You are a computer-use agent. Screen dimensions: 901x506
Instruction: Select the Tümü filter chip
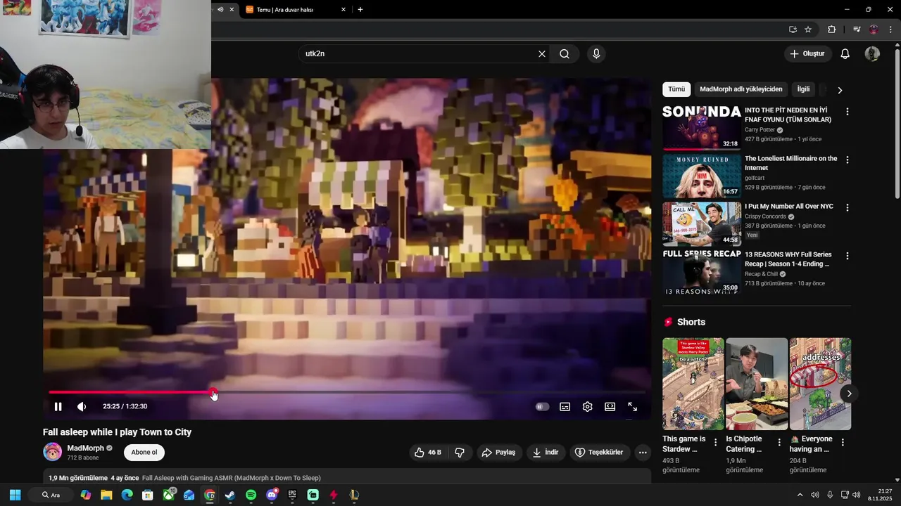[x=676, y=89]
